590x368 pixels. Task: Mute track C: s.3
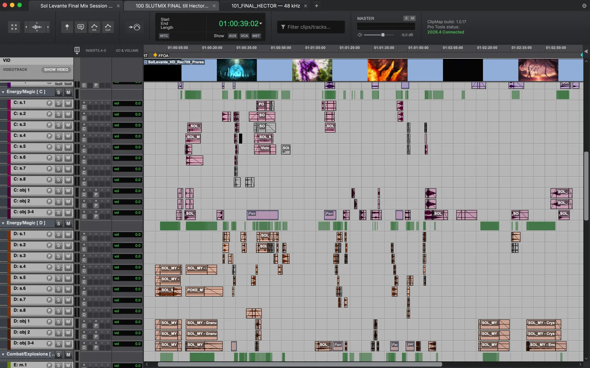(68, 125)
